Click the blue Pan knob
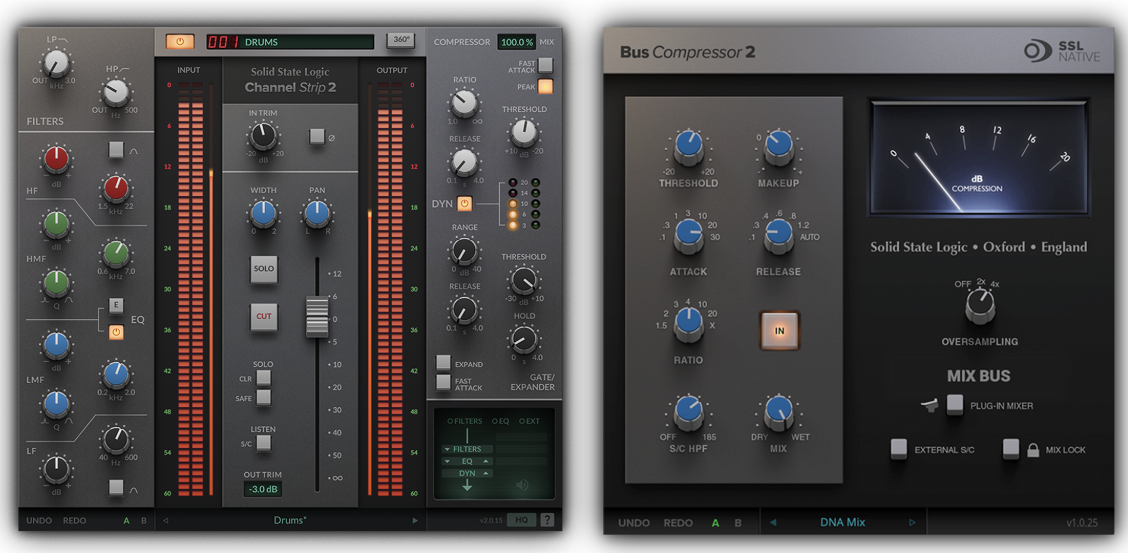Screen dimensions: 1128x553 tap(317, 213)
